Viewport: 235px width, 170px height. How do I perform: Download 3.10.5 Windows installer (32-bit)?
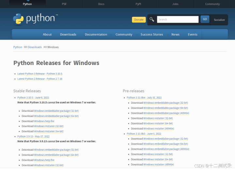pos(49,126)
